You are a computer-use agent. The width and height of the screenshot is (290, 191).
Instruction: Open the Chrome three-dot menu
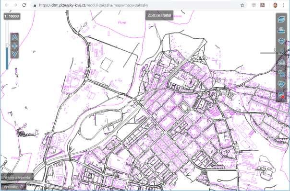click(x=284, y=5)
